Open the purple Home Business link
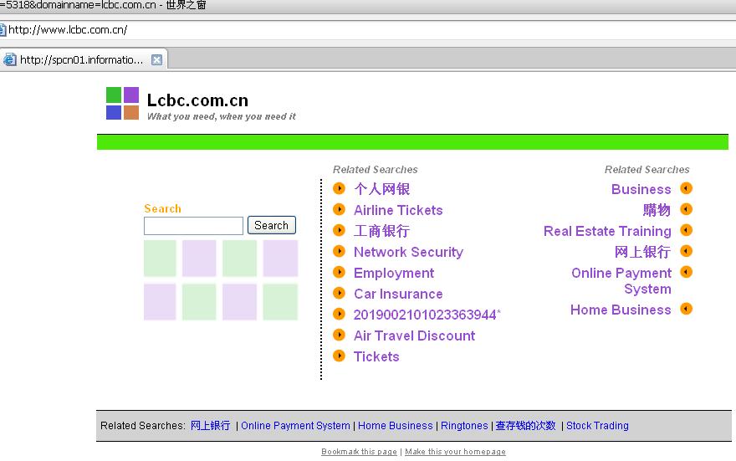736x461 pixels. [x=621, y=310]
